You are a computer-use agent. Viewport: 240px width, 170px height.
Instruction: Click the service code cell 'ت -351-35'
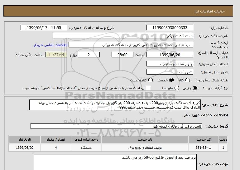tap(204, 148)
